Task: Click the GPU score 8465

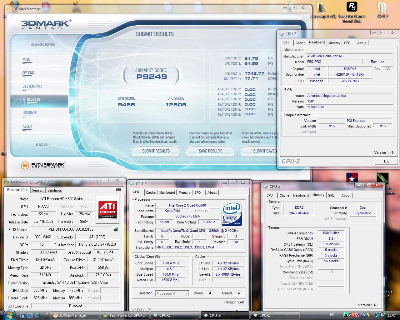Action: tap(127, 105)
